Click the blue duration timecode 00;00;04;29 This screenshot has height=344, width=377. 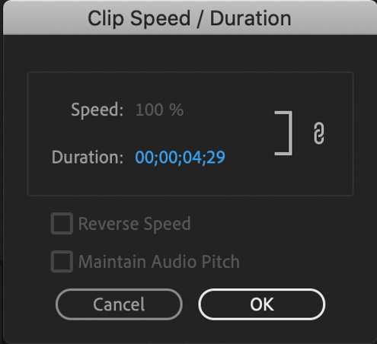coord(180,158)
